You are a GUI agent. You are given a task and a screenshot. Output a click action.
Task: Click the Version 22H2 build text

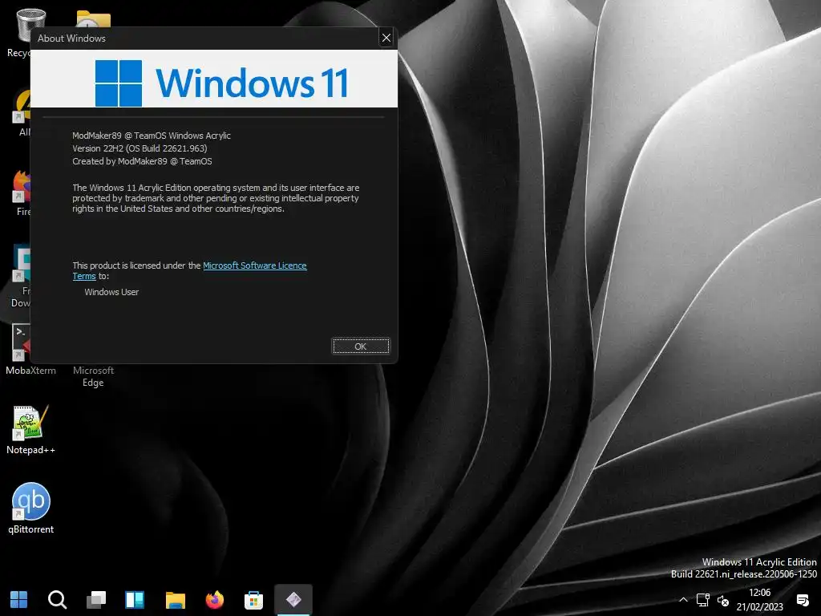140,148
